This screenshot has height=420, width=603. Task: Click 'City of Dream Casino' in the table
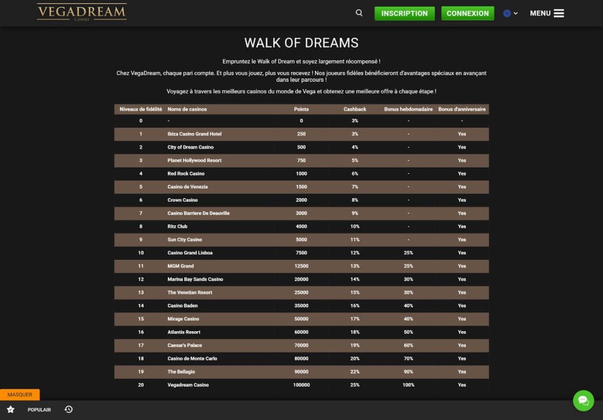190,147
